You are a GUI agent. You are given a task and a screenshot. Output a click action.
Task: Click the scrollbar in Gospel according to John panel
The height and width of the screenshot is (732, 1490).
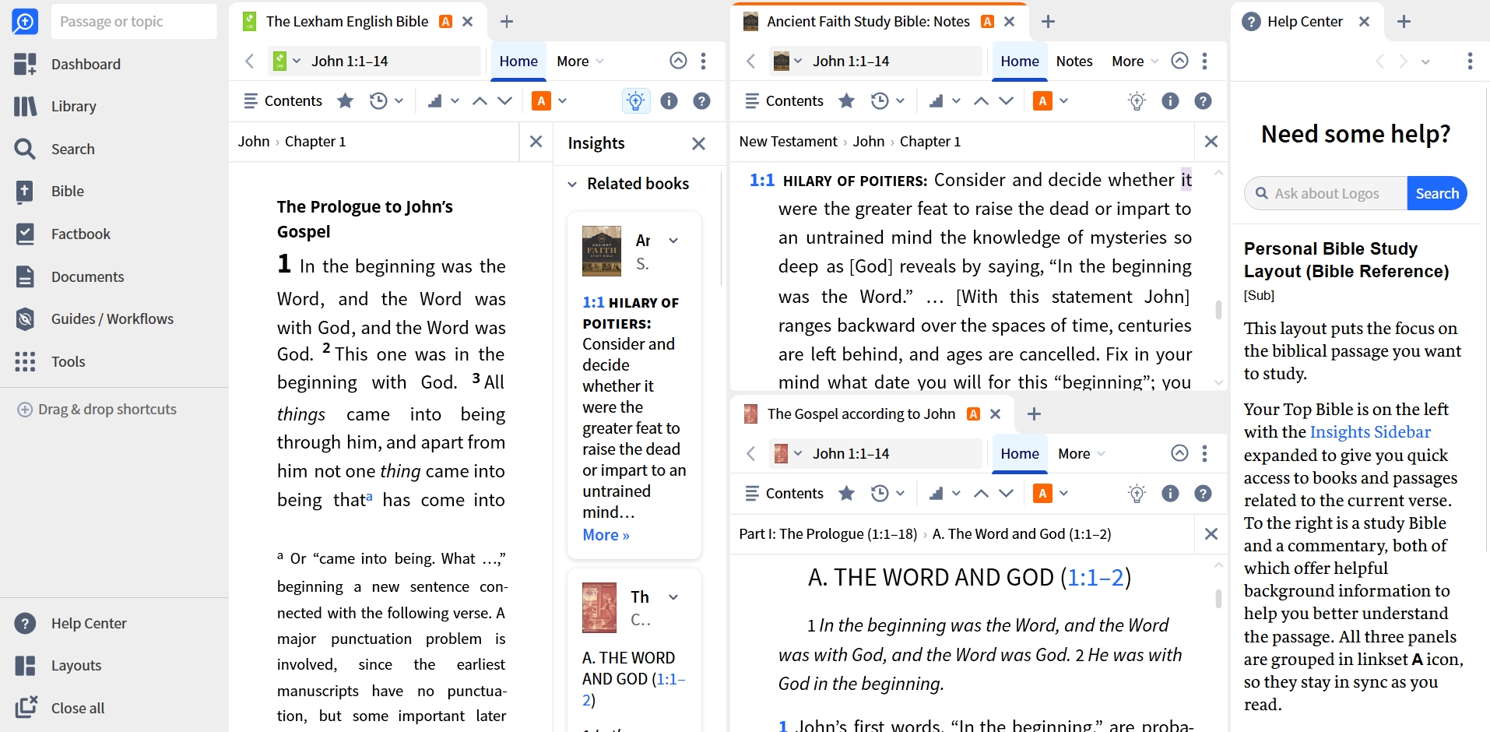point(1218,598)
